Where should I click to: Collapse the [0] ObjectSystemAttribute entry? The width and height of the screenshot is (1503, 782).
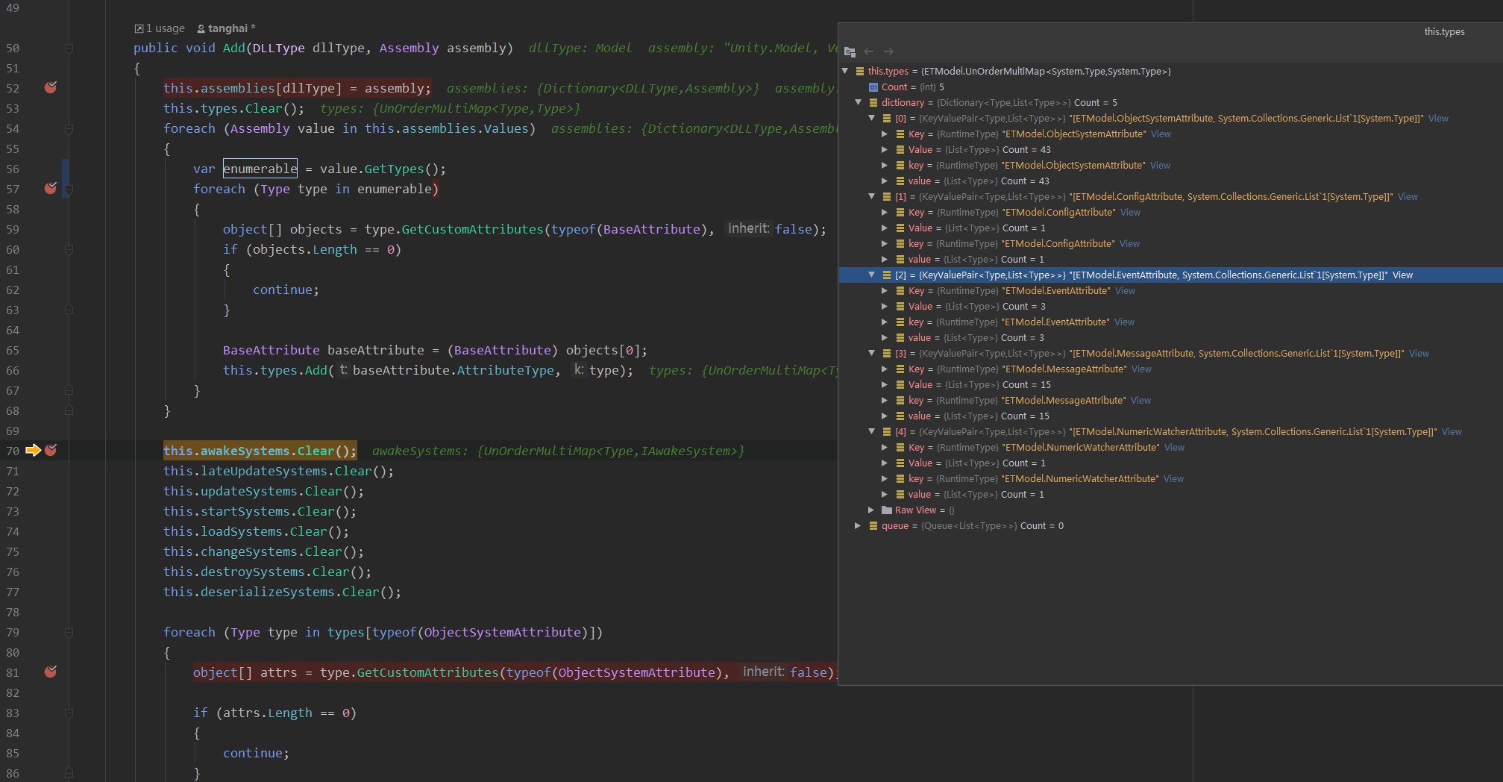(x=871, y=118)
